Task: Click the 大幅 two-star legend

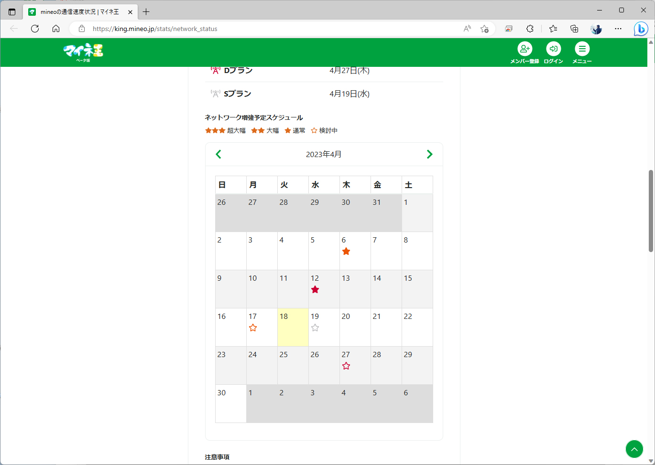Action: point(265,130)
